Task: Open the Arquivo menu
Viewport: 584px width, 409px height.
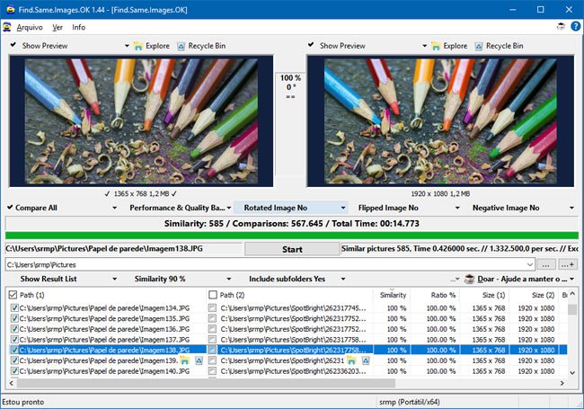Action: tap(30, 27)
